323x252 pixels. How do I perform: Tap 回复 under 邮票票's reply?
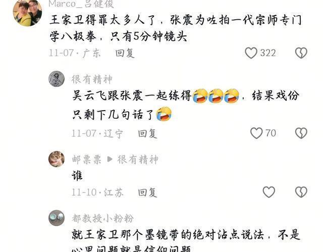click(147, 192)
